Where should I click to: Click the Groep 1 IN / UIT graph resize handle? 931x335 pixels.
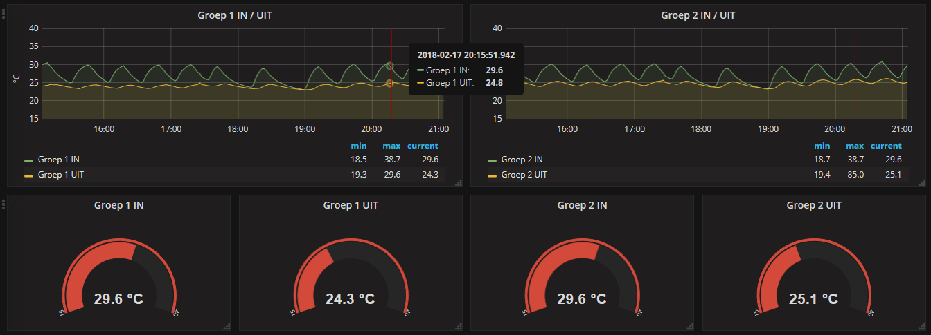(458, 182)
